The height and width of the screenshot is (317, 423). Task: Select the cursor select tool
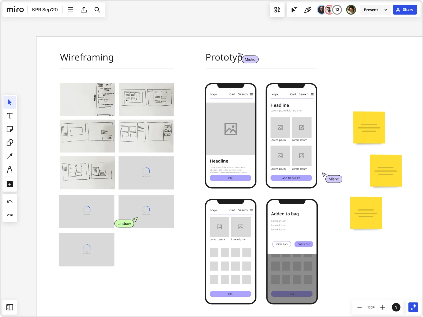[10, 102]
